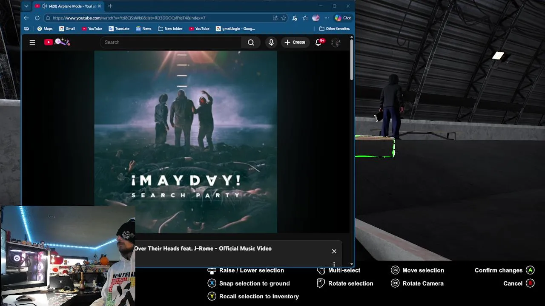545x306 pixels.
Task: Open the three-dot menu under popup
Action: click(334, 264)
